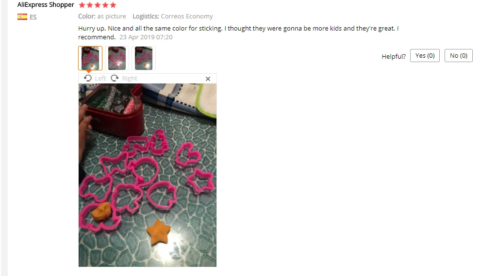Click the first red rating star
481x276 pixels.
(x=82, y=5)
